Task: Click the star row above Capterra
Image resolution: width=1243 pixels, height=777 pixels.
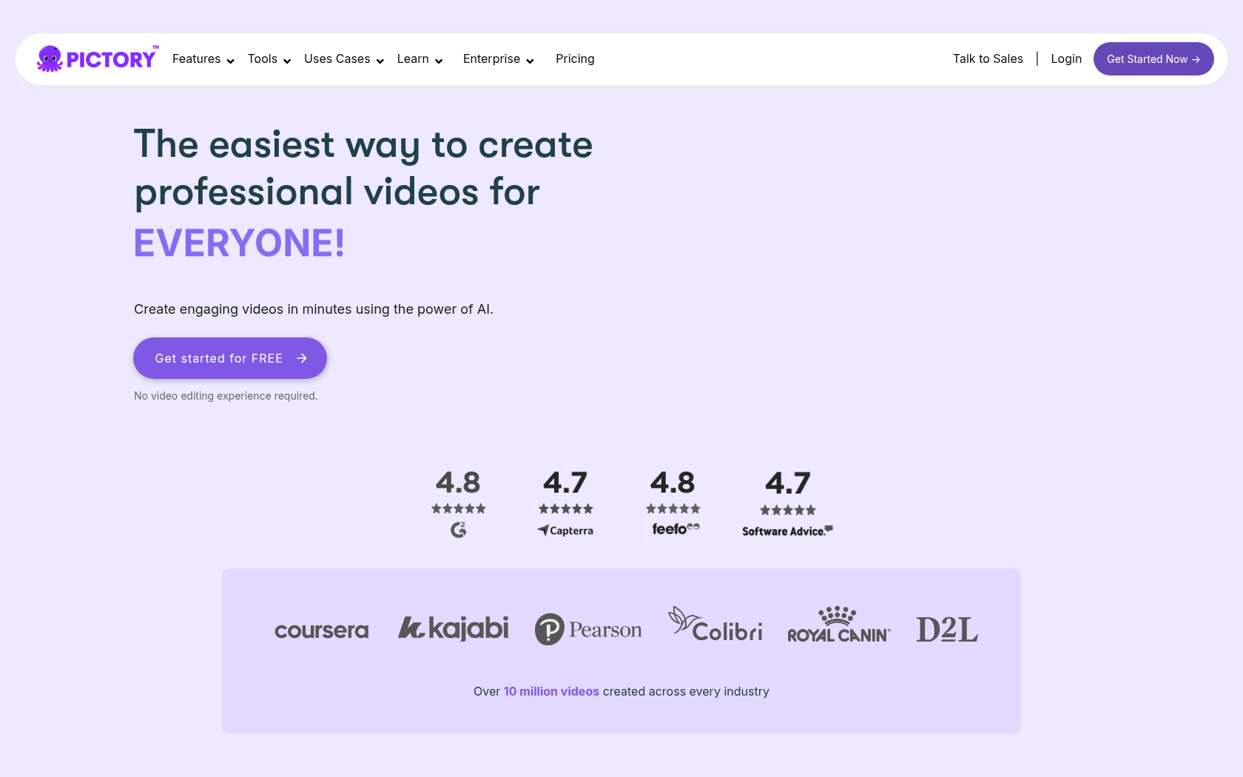Action: (566, 508)
